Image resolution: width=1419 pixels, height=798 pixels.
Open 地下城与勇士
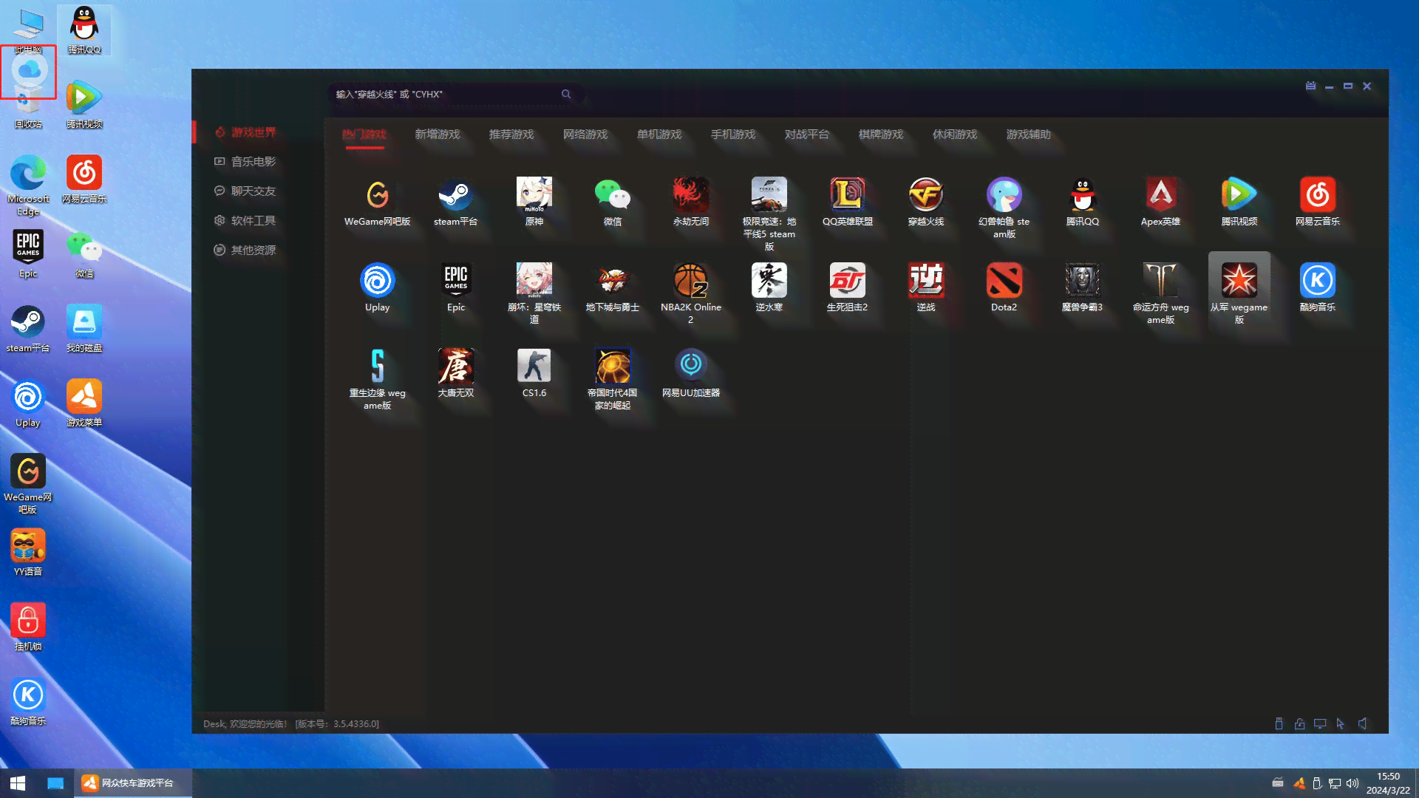click(x=613, y=287)
